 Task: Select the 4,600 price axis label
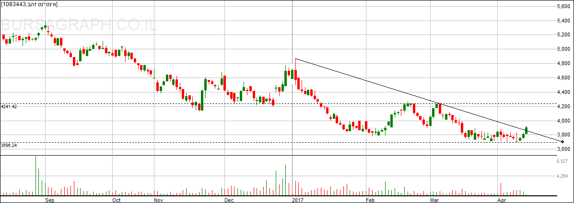point(564,78)
